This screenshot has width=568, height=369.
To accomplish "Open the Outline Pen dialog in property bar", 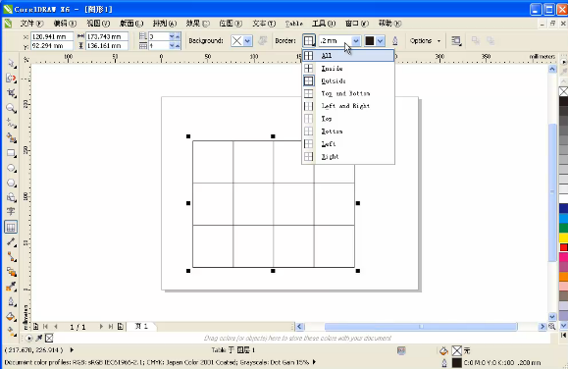I will click(394, 40).
